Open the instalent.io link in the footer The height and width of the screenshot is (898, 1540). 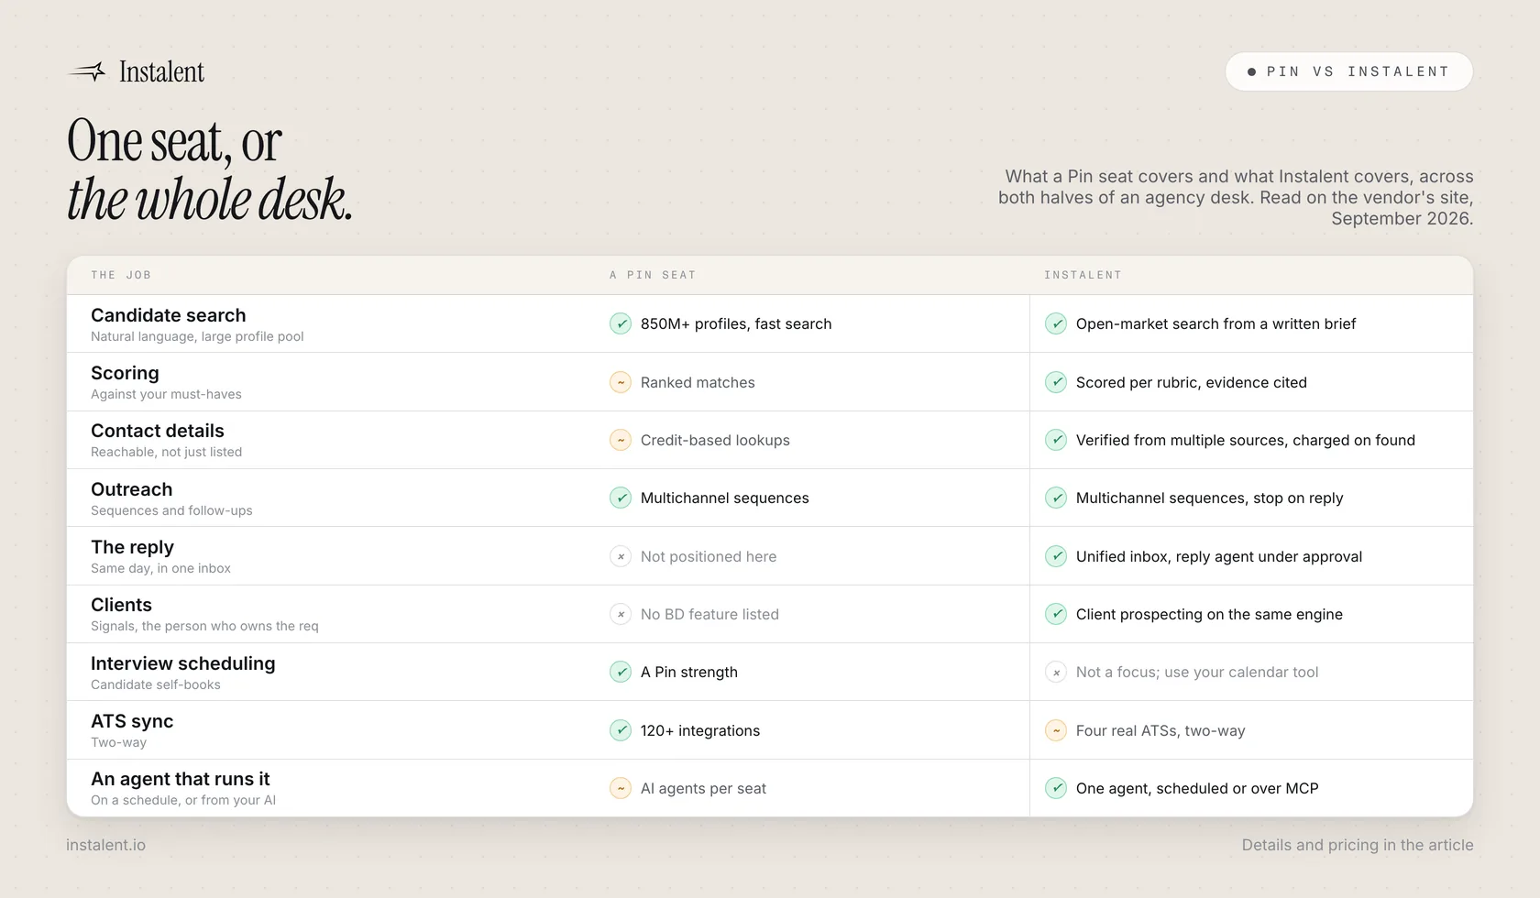105,845
